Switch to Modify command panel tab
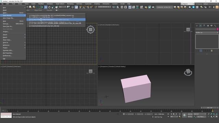 (x=201, y=26)
